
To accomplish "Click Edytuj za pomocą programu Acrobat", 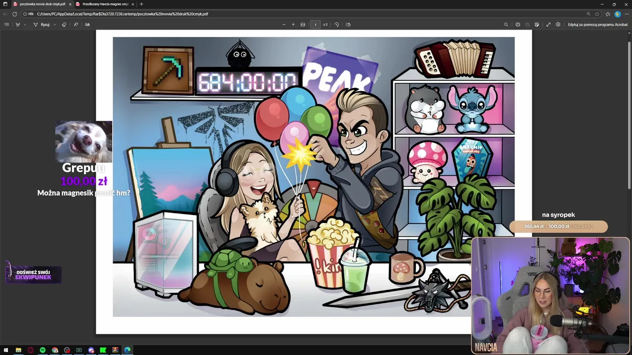I will coord(597,24).
